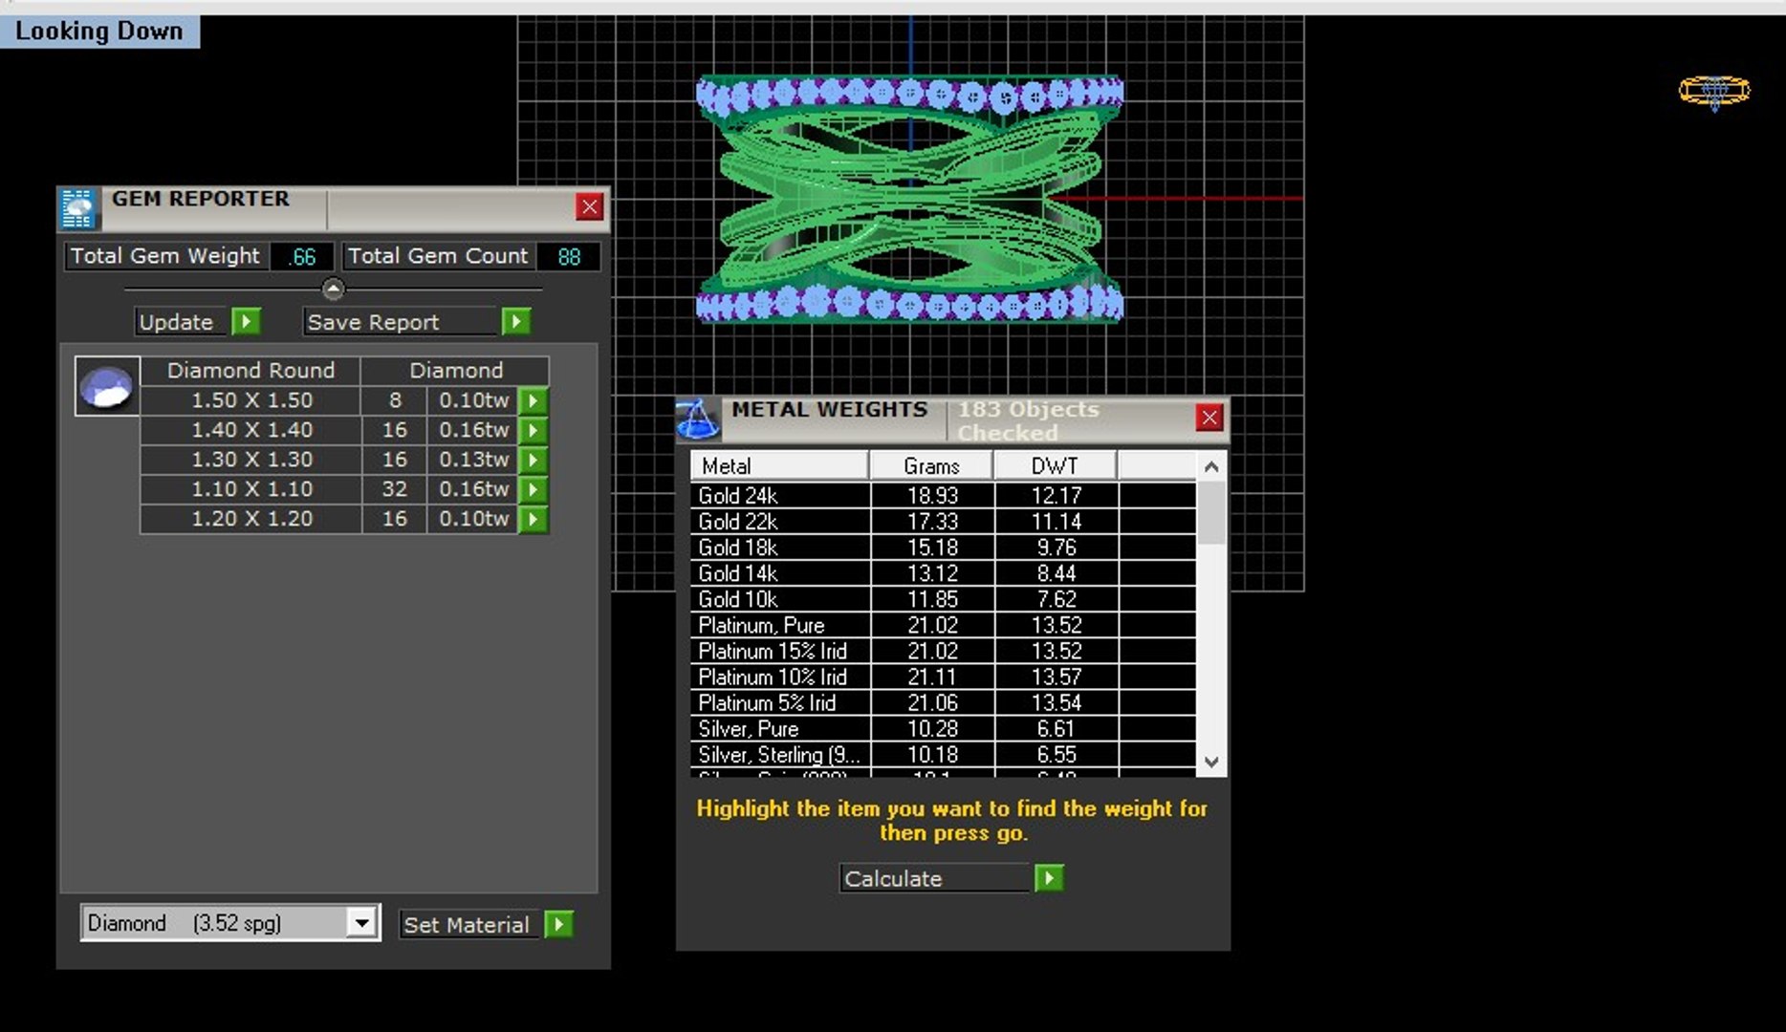Click the Metal Weights scroll down arrow

1211,762
